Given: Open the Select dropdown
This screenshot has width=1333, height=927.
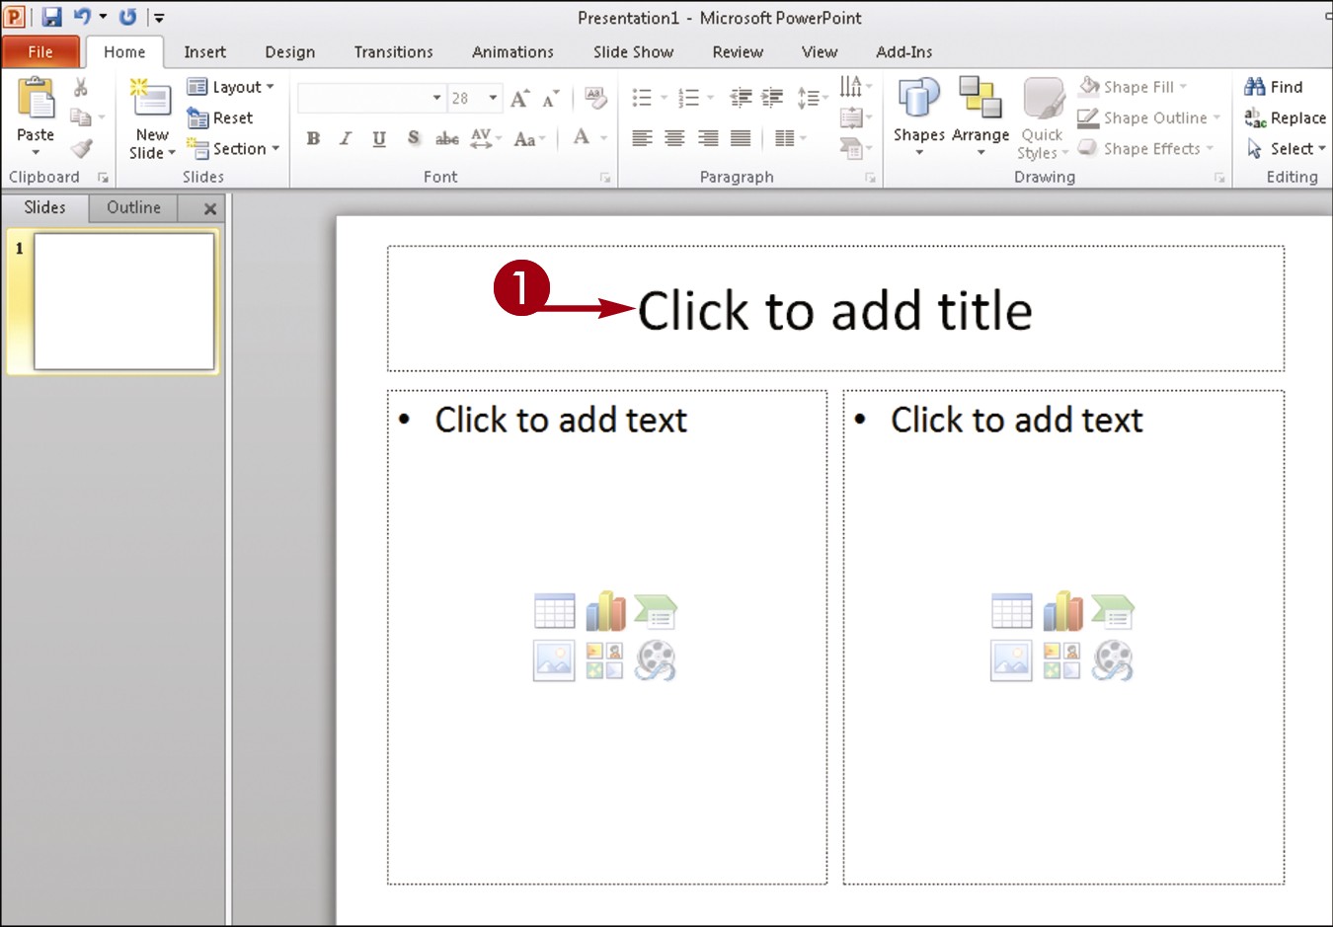Looking at the screenshot, I should click(x=1286, y=149).
